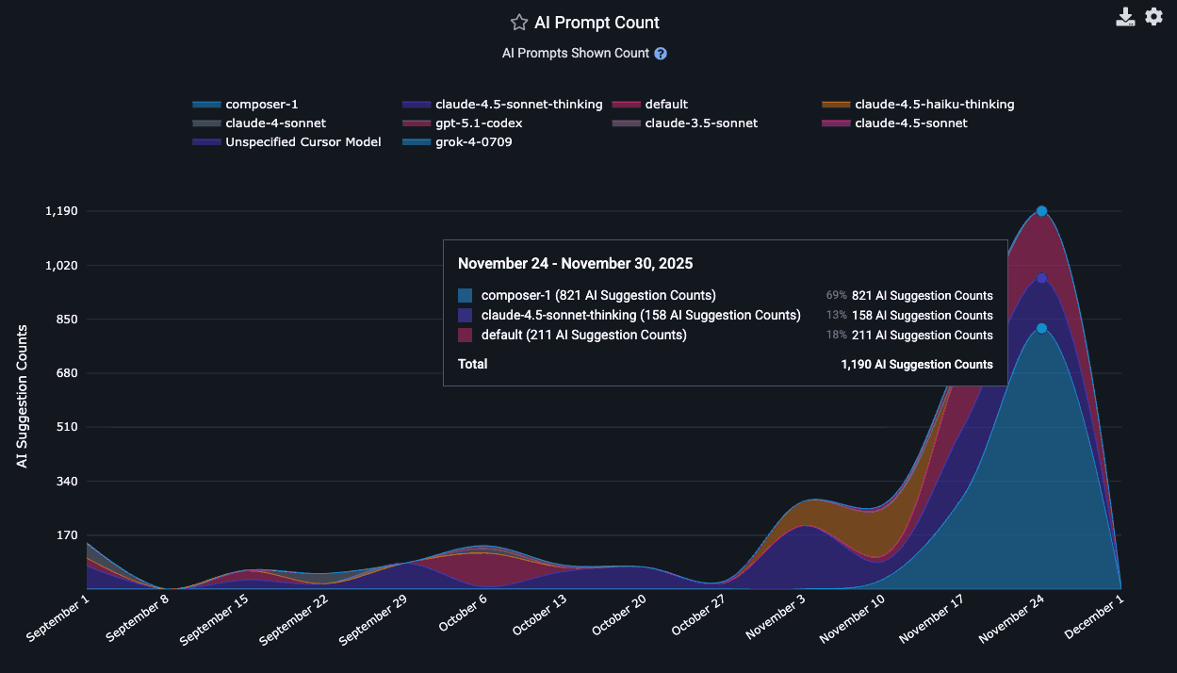The width and height of the screenshot is (1177, 673).
Task: Click the AI Prompts Shown Count subtitle
Action: [576, 54]
